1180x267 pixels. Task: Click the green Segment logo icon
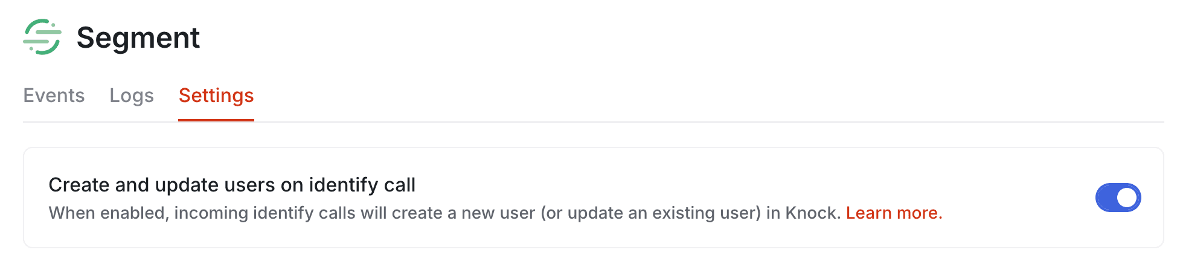(42, 37)
